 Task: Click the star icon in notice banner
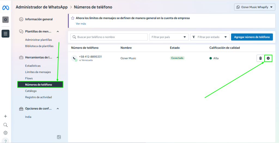click(72, 18)
